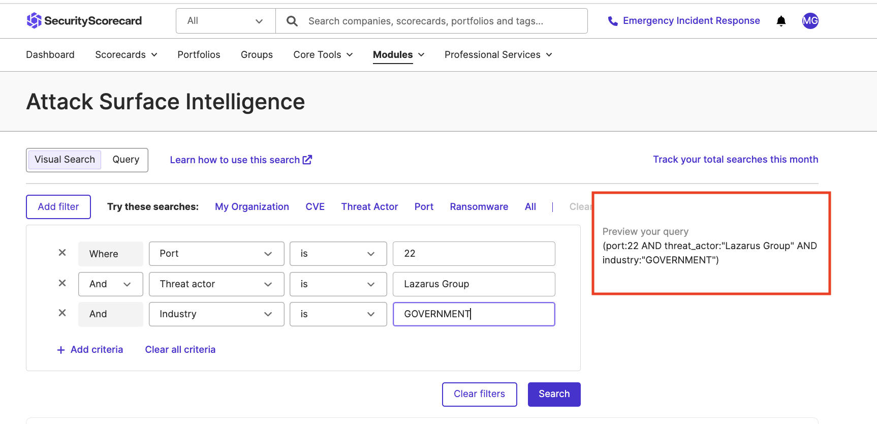Open the Industry field dropdown
This screenshot has height=424, width=877.
(216, 314)
